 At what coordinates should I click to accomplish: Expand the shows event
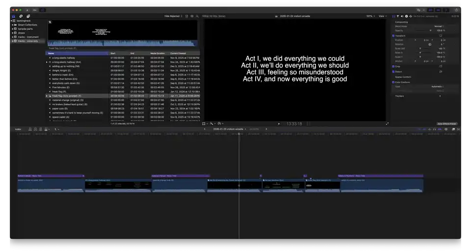[x=13, y=33]
